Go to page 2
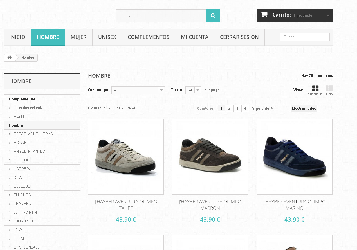The width and height of the screenshot is (357, 250). [x=229, y=108]
